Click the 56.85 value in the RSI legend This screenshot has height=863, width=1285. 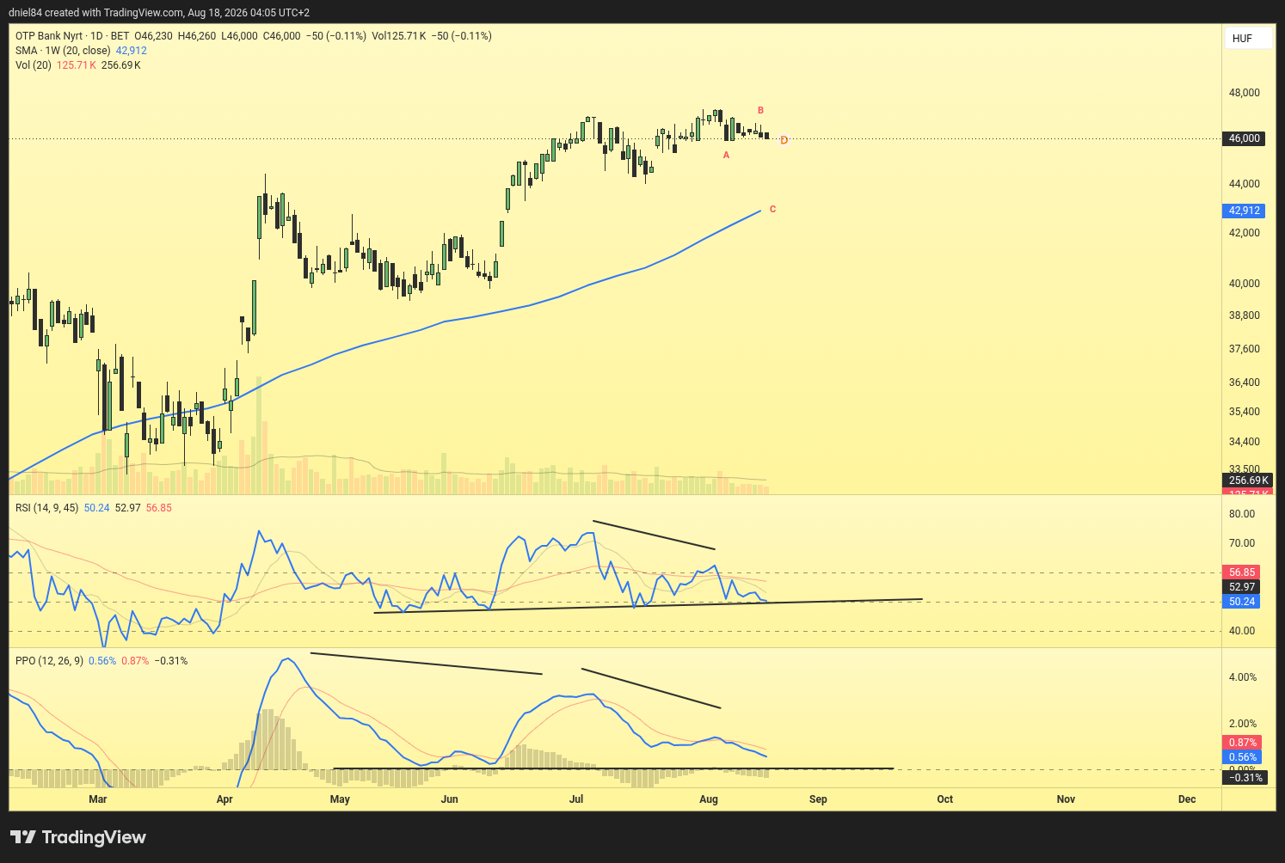159,508
